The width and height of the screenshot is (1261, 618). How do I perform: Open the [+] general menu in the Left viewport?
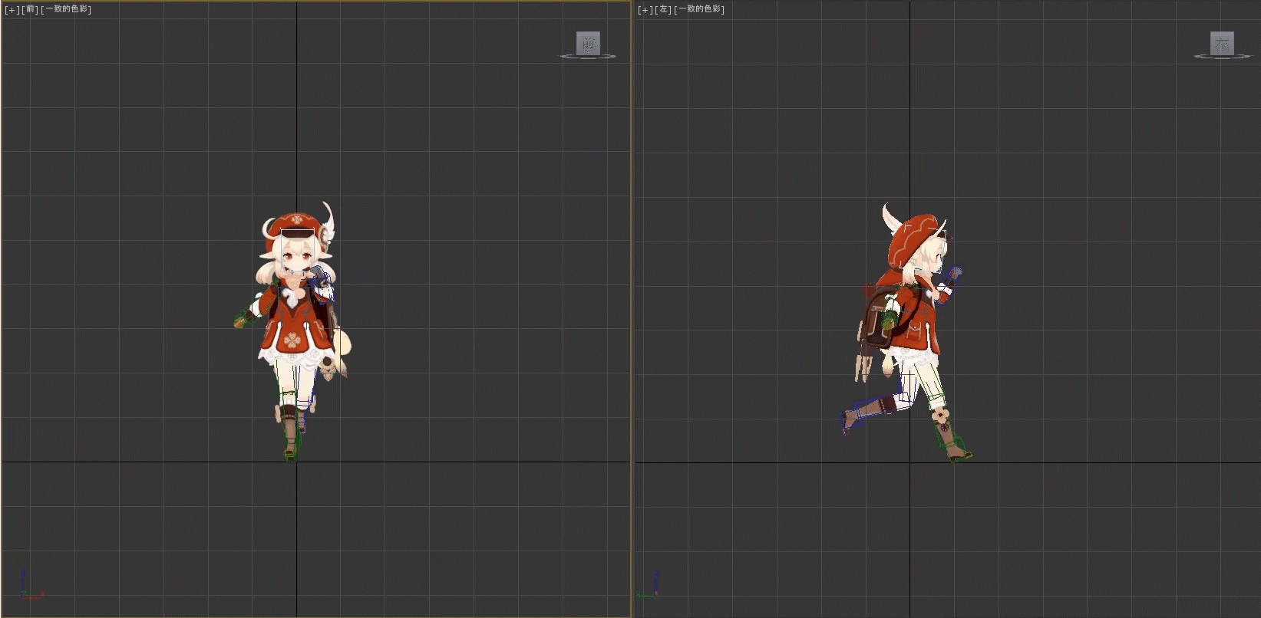click(x=645, y=9)
